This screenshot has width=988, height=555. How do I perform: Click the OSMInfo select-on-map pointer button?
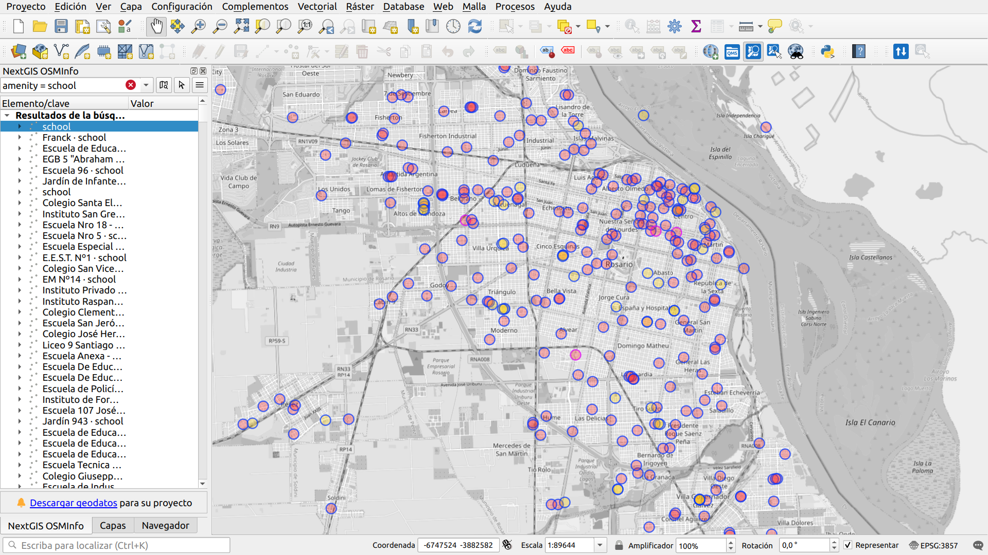coord(182,85)
